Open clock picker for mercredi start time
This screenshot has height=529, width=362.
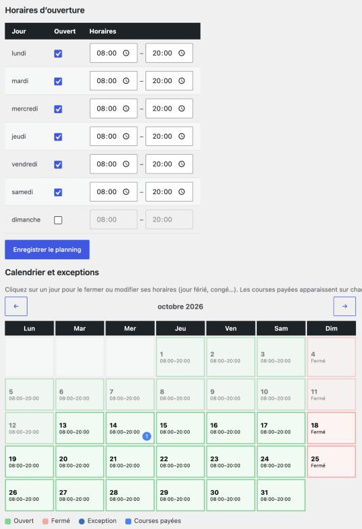[126, 108]
